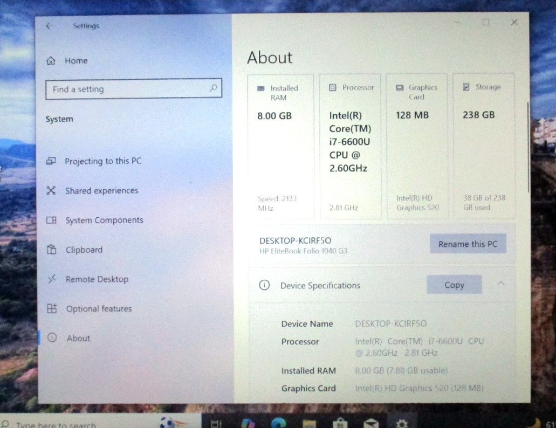Viewport: 556px width, 428px height.
Task: Click Rename this PC button
Action: click(x=468, y=244)
